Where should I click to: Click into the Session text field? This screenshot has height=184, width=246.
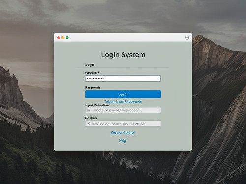pos(123,124)
